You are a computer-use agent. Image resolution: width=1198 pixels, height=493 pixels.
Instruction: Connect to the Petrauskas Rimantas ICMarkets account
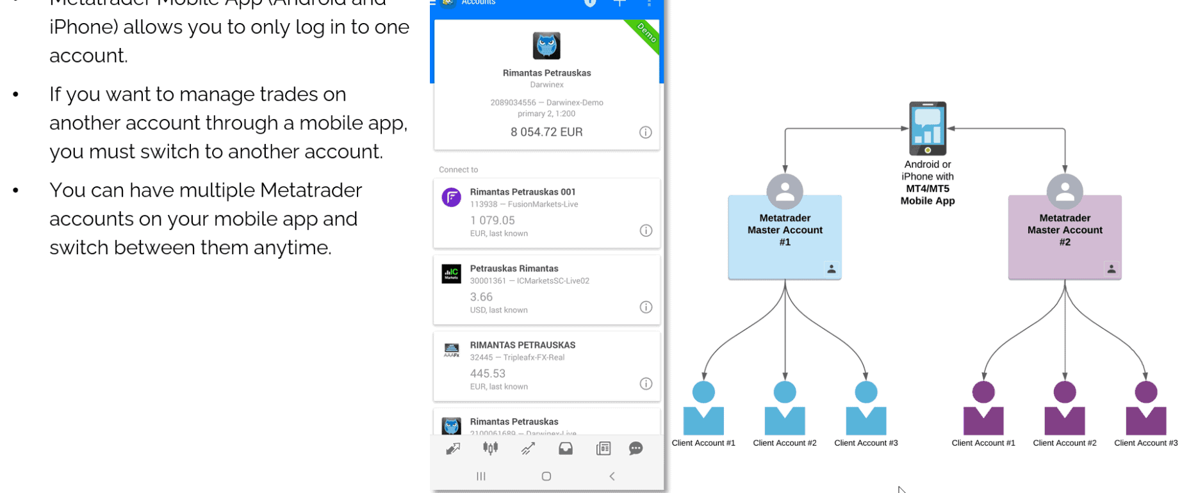[x=546, y=290]
